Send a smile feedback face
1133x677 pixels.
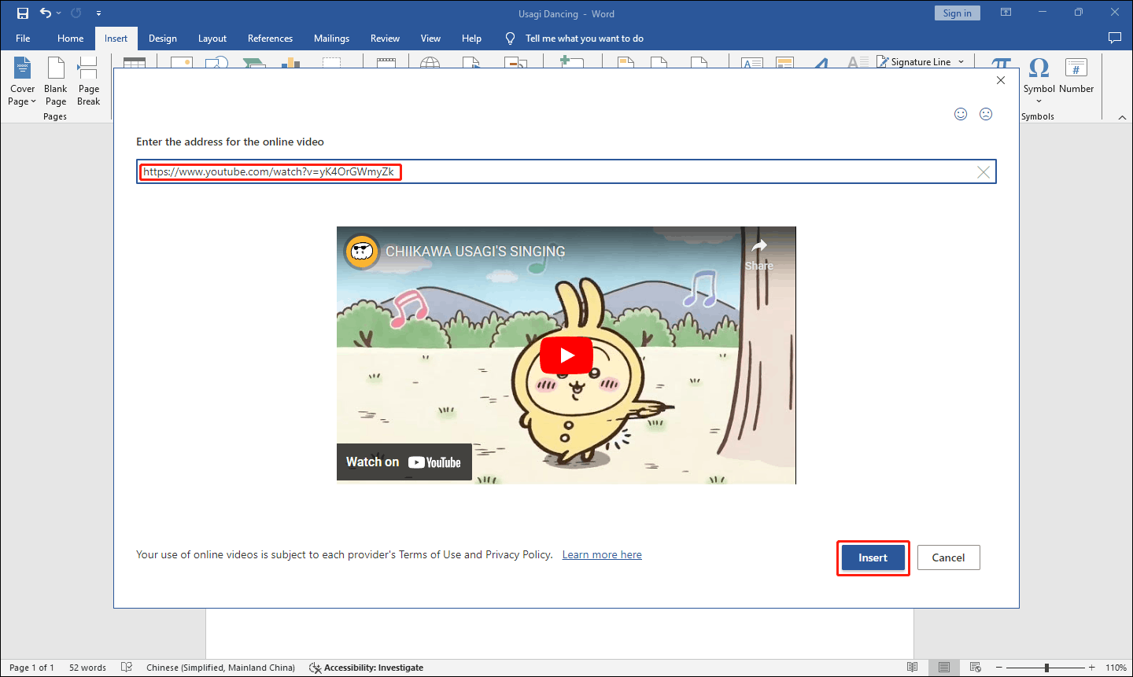[x=961, y=114]
